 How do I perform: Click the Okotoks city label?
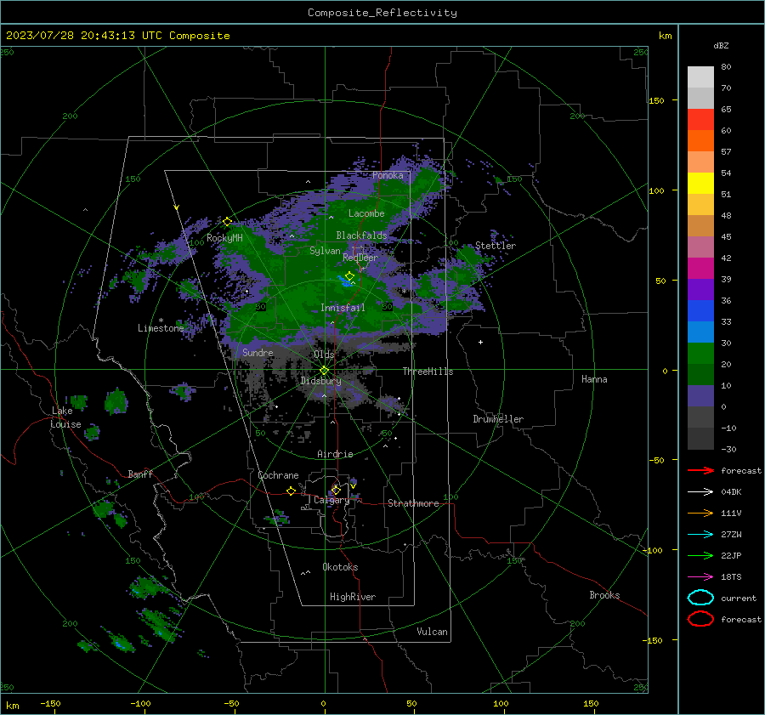[x=340, y=567]
